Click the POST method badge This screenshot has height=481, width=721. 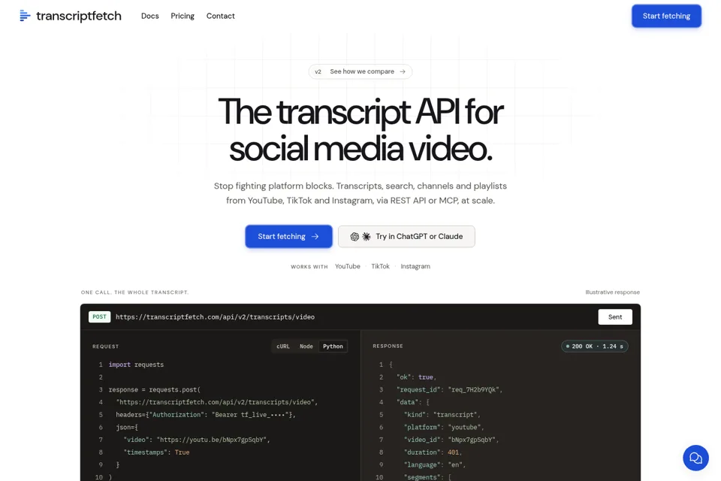(99, 316)
